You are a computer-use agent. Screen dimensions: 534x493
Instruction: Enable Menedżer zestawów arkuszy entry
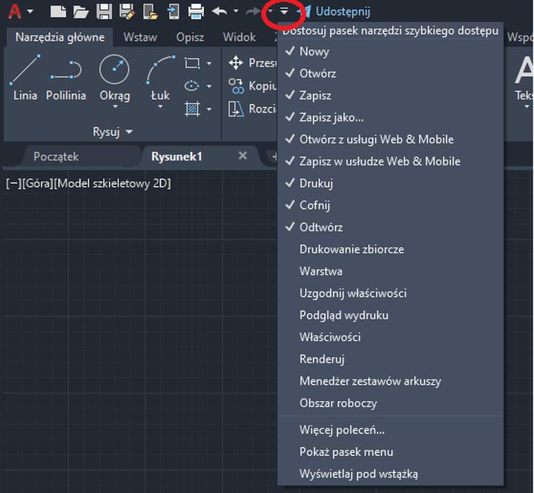tap(391, 381)
